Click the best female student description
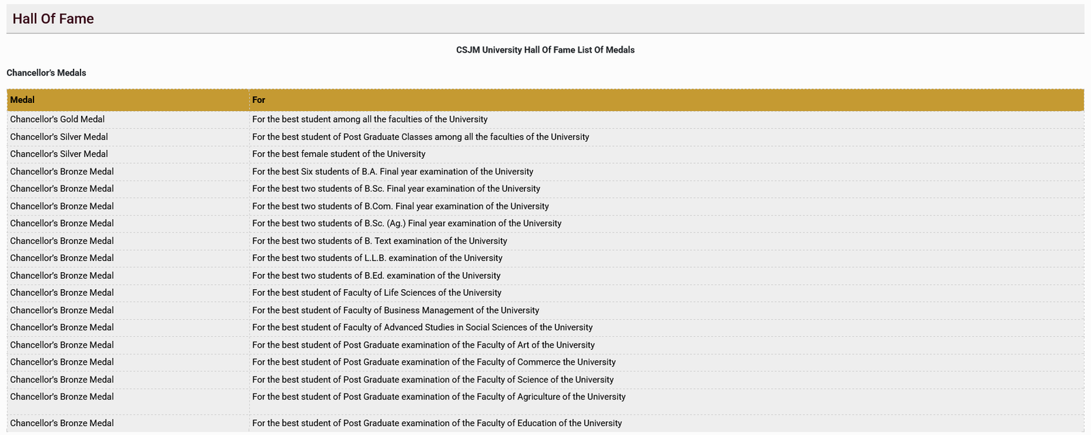The image size is (1091, 435). tap(338, 154)
